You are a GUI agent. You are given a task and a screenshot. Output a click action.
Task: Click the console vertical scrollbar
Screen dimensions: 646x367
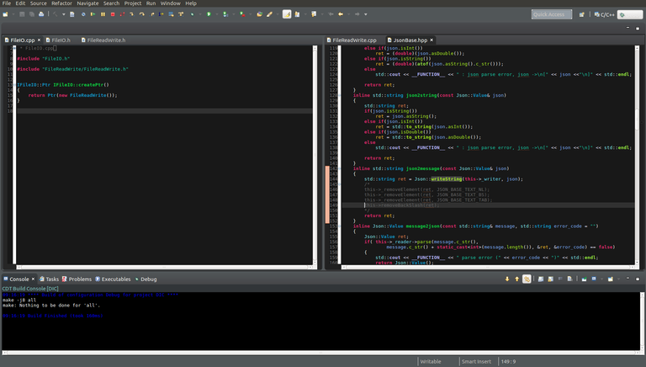point(643,322)
